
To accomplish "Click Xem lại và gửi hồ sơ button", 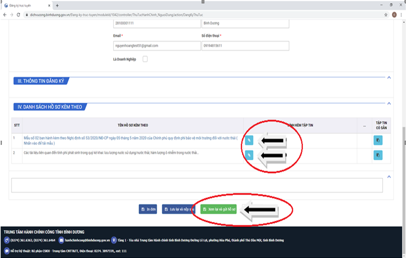I will tap(219, 209).
